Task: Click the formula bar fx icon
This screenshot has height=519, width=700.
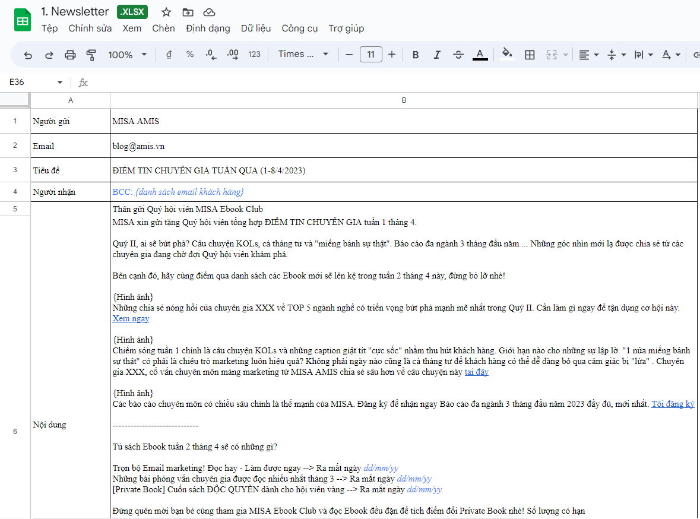Action: point(83,83)
